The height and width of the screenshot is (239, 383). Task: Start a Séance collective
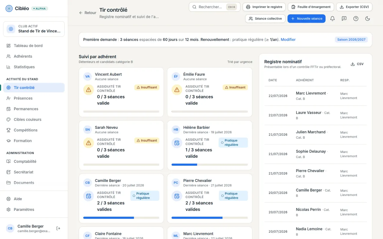pos(265,19)
